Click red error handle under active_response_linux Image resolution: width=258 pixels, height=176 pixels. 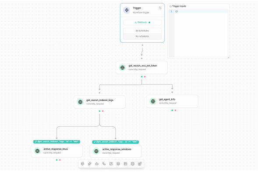[60, 160]
